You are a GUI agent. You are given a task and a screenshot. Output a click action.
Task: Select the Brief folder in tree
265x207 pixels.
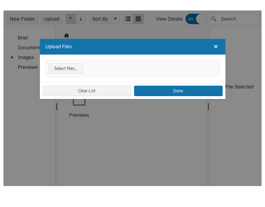click(x=23, y=38)
